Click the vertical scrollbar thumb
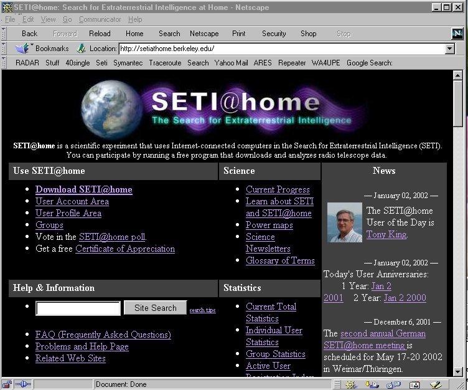 (457, 103)
